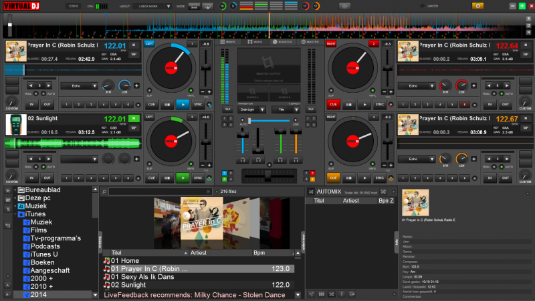Viewport: 535px width, 301px height.
Task: Increase deck 1 loop length with right arrow
Action: (x=49, y=85)
